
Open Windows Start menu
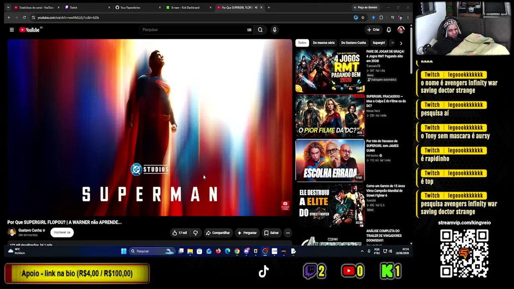pyautogui.click(x=124, y=251)
